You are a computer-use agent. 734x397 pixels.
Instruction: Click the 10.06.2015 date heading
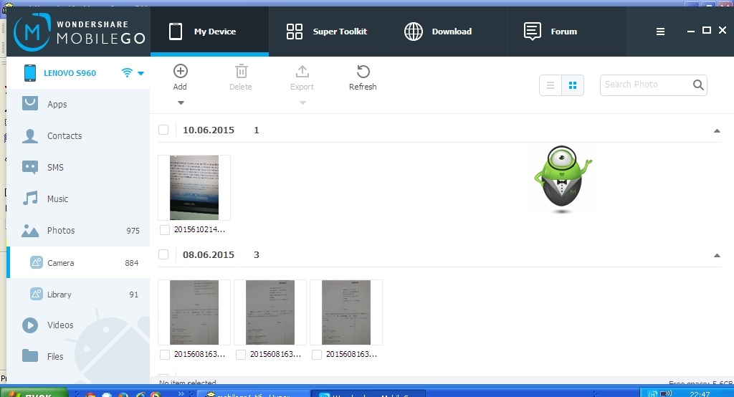209,130
